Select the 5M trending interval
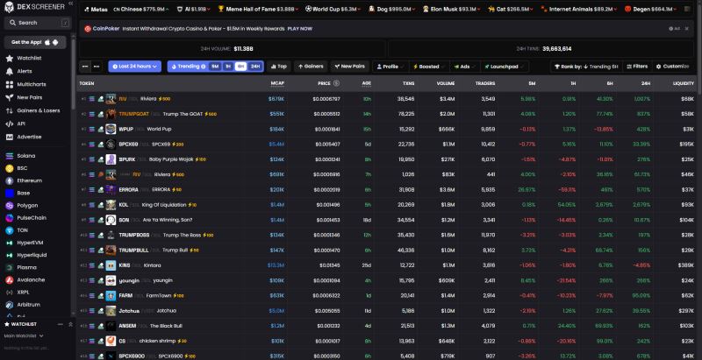Image resolution: width=702 pixels, height=360 pixels. [x=215, y=67]
